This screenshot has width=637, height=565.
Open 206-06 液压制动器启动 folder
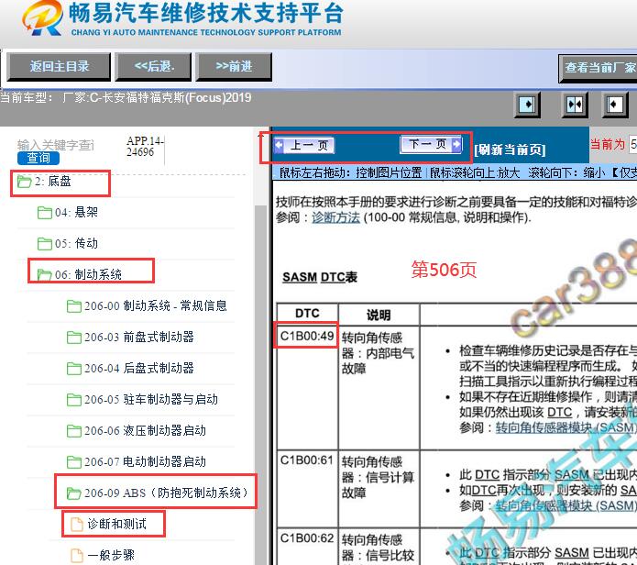point(145,430)
